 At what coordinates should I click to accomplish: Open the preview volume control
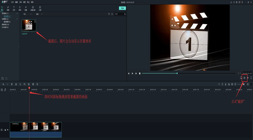[x=248, y=78]
